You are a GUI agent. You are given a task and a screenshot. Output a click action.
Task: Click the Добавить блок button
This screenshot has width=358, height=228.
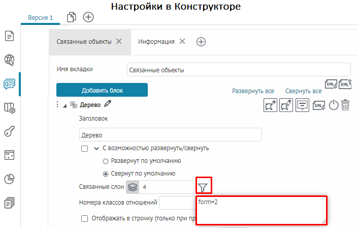coord(102,90)
